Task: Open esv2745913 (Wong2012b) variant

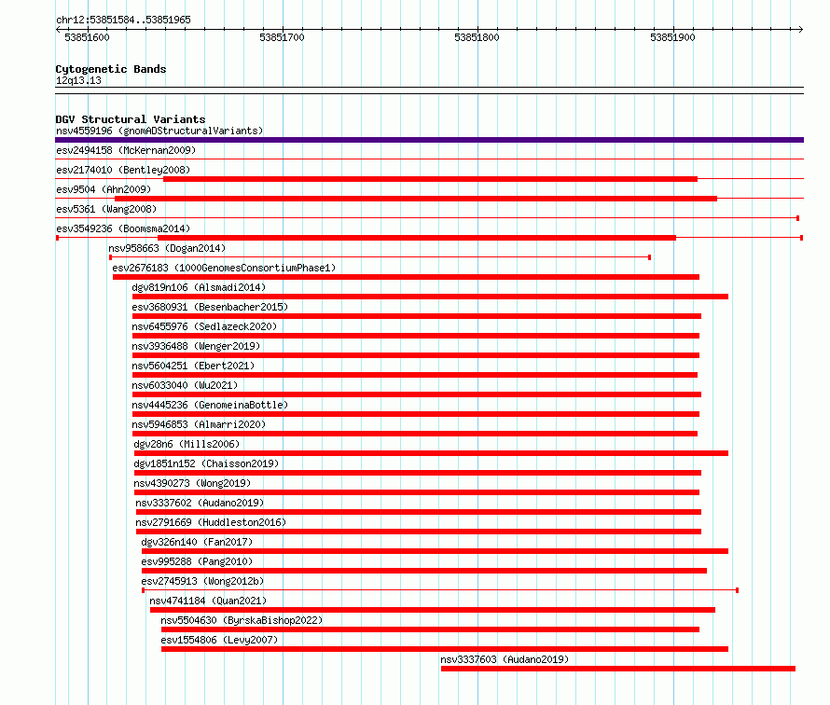Action: 202,581
